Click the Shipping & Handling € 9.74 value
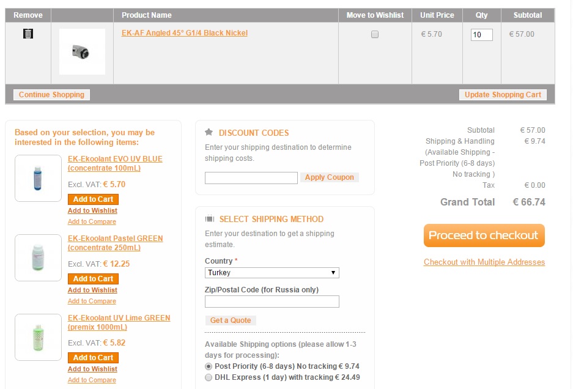573x389 pixels. pyautogui.click(x=534, y=141)
